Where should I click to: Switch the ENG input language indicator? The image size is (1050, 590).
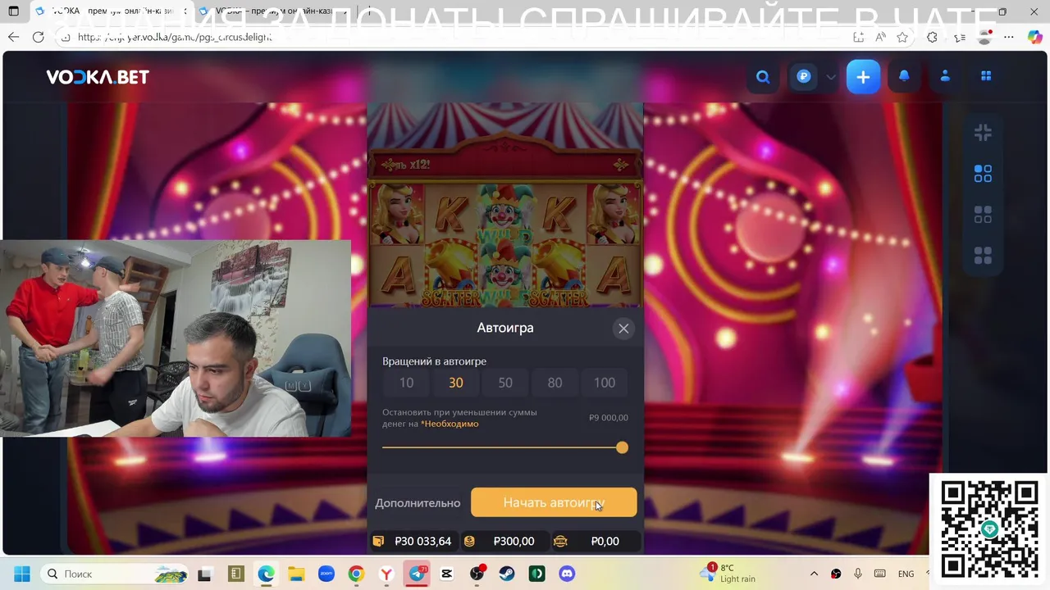906,574
